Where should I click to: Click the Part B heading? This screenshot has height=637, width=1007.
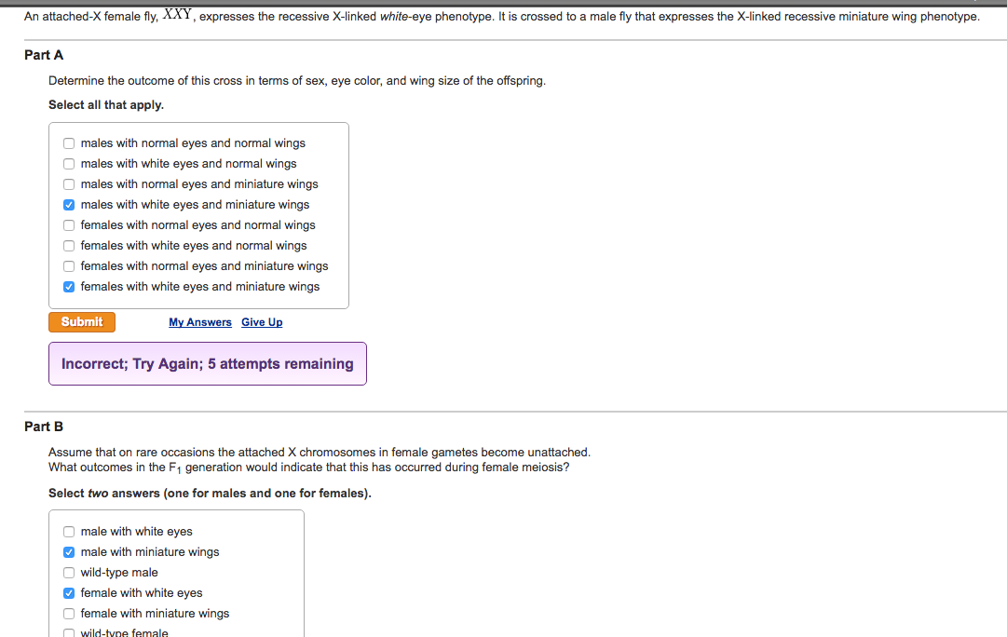[44, 427]
